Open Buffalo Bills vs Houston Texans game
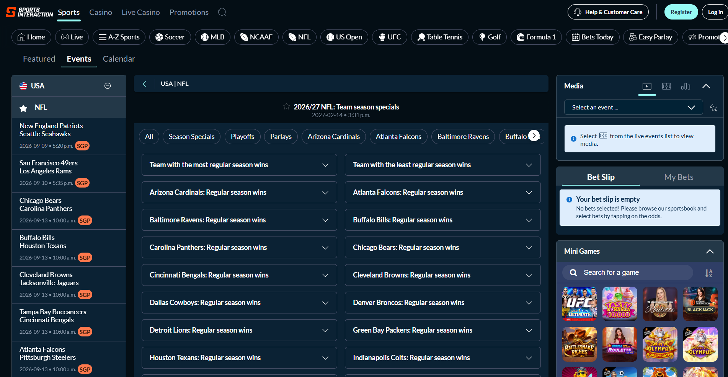Image resolution: width=728 pixels, height=377 pixels. tap(69, 248)
